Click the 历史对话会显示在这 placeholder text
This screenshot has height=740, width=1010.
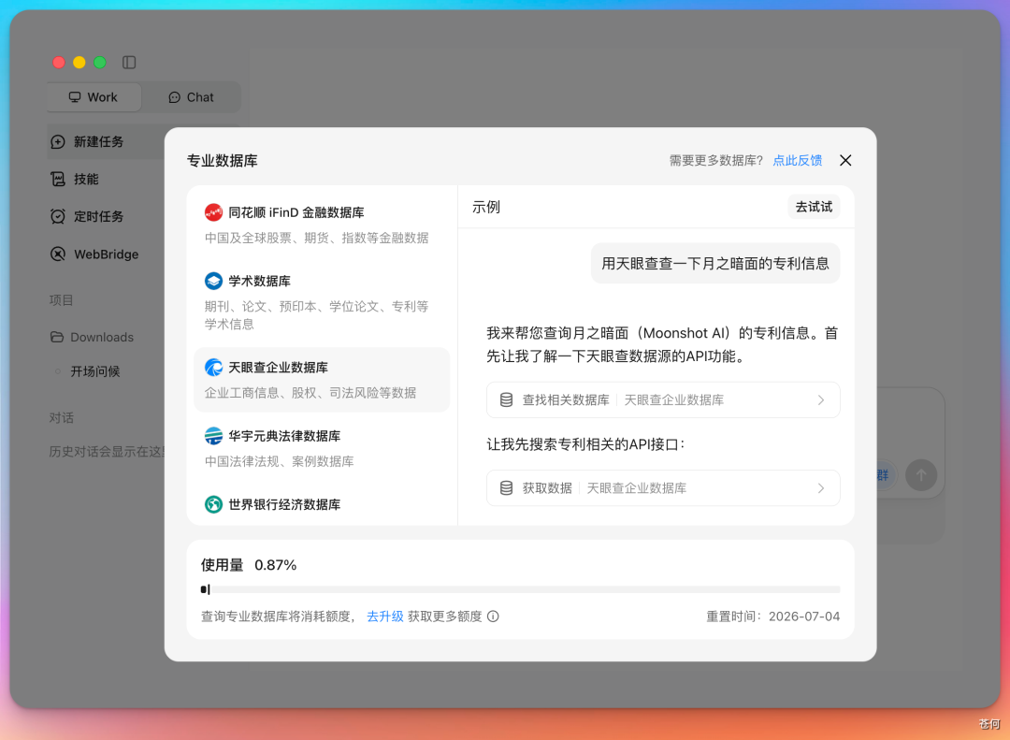[107, 451]
